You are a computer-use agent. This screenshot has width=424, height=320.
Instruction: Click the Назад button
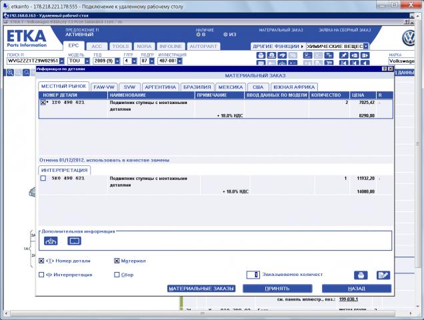(x=357, y=289)
